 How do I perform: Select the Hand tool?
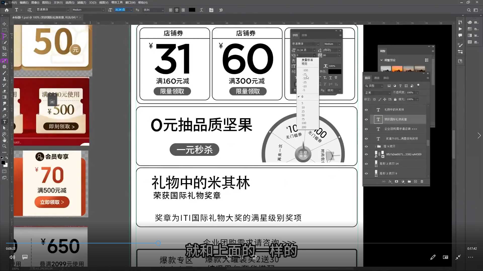click(4, 140)
